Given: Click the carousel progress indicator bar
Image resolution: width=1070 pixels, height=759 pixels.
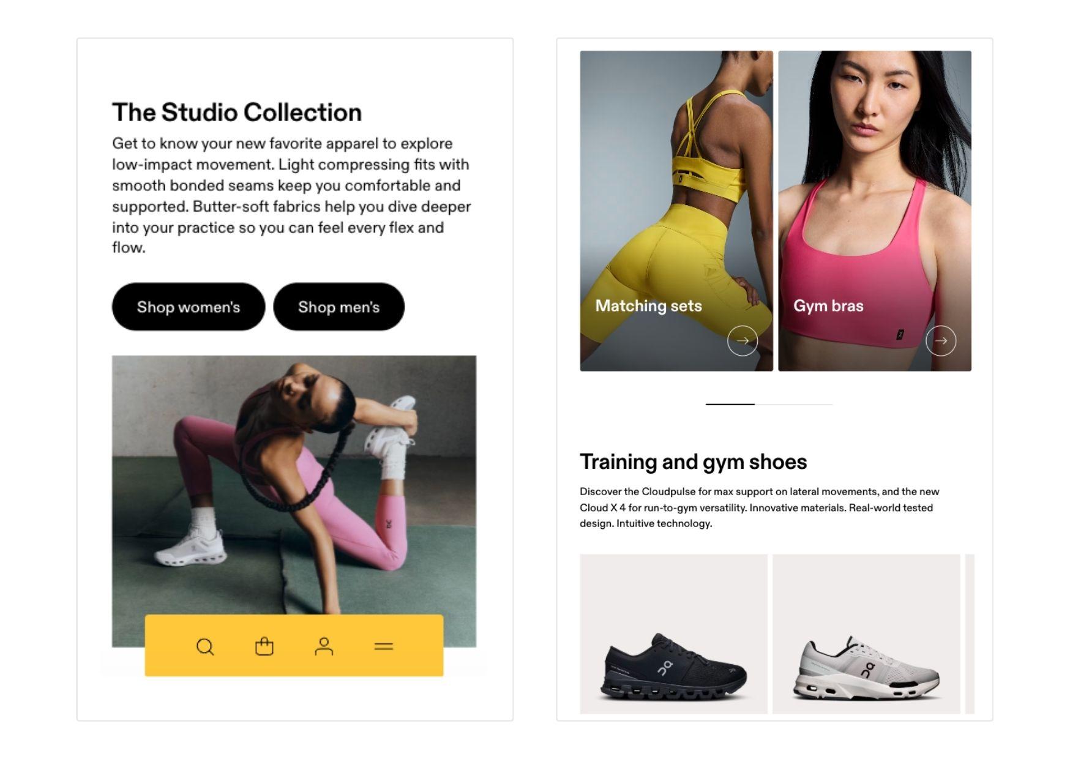Looking at the screenshot, I should (x=769, y=404).
